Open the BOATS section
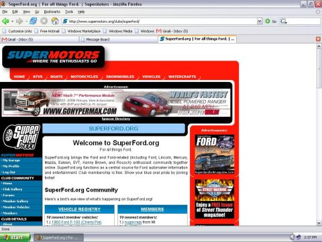The height and width of the screenshot is (242, 322). tap(56, 77)
